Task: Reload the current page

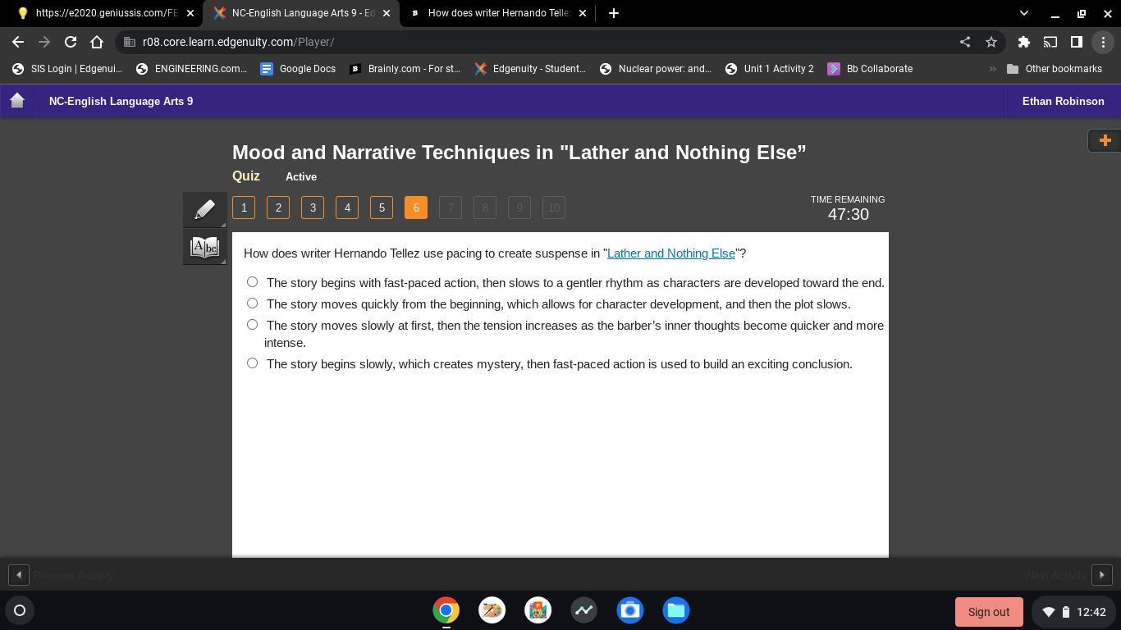Action: (x=71, y=42)
